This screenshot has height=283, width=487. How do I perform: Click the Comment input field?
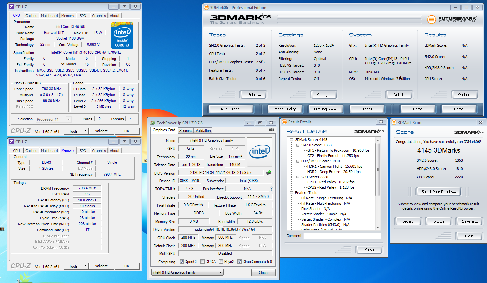point(342,236)
